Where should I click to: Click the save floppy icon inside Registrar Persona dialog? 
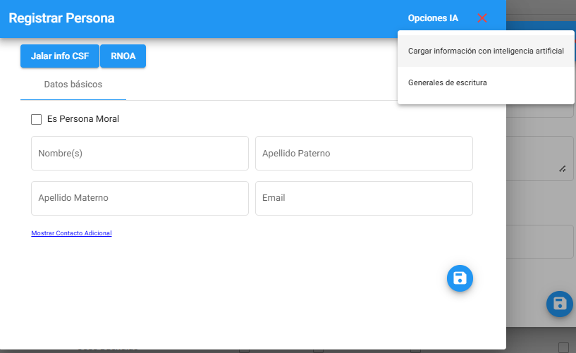click(460, 278)
